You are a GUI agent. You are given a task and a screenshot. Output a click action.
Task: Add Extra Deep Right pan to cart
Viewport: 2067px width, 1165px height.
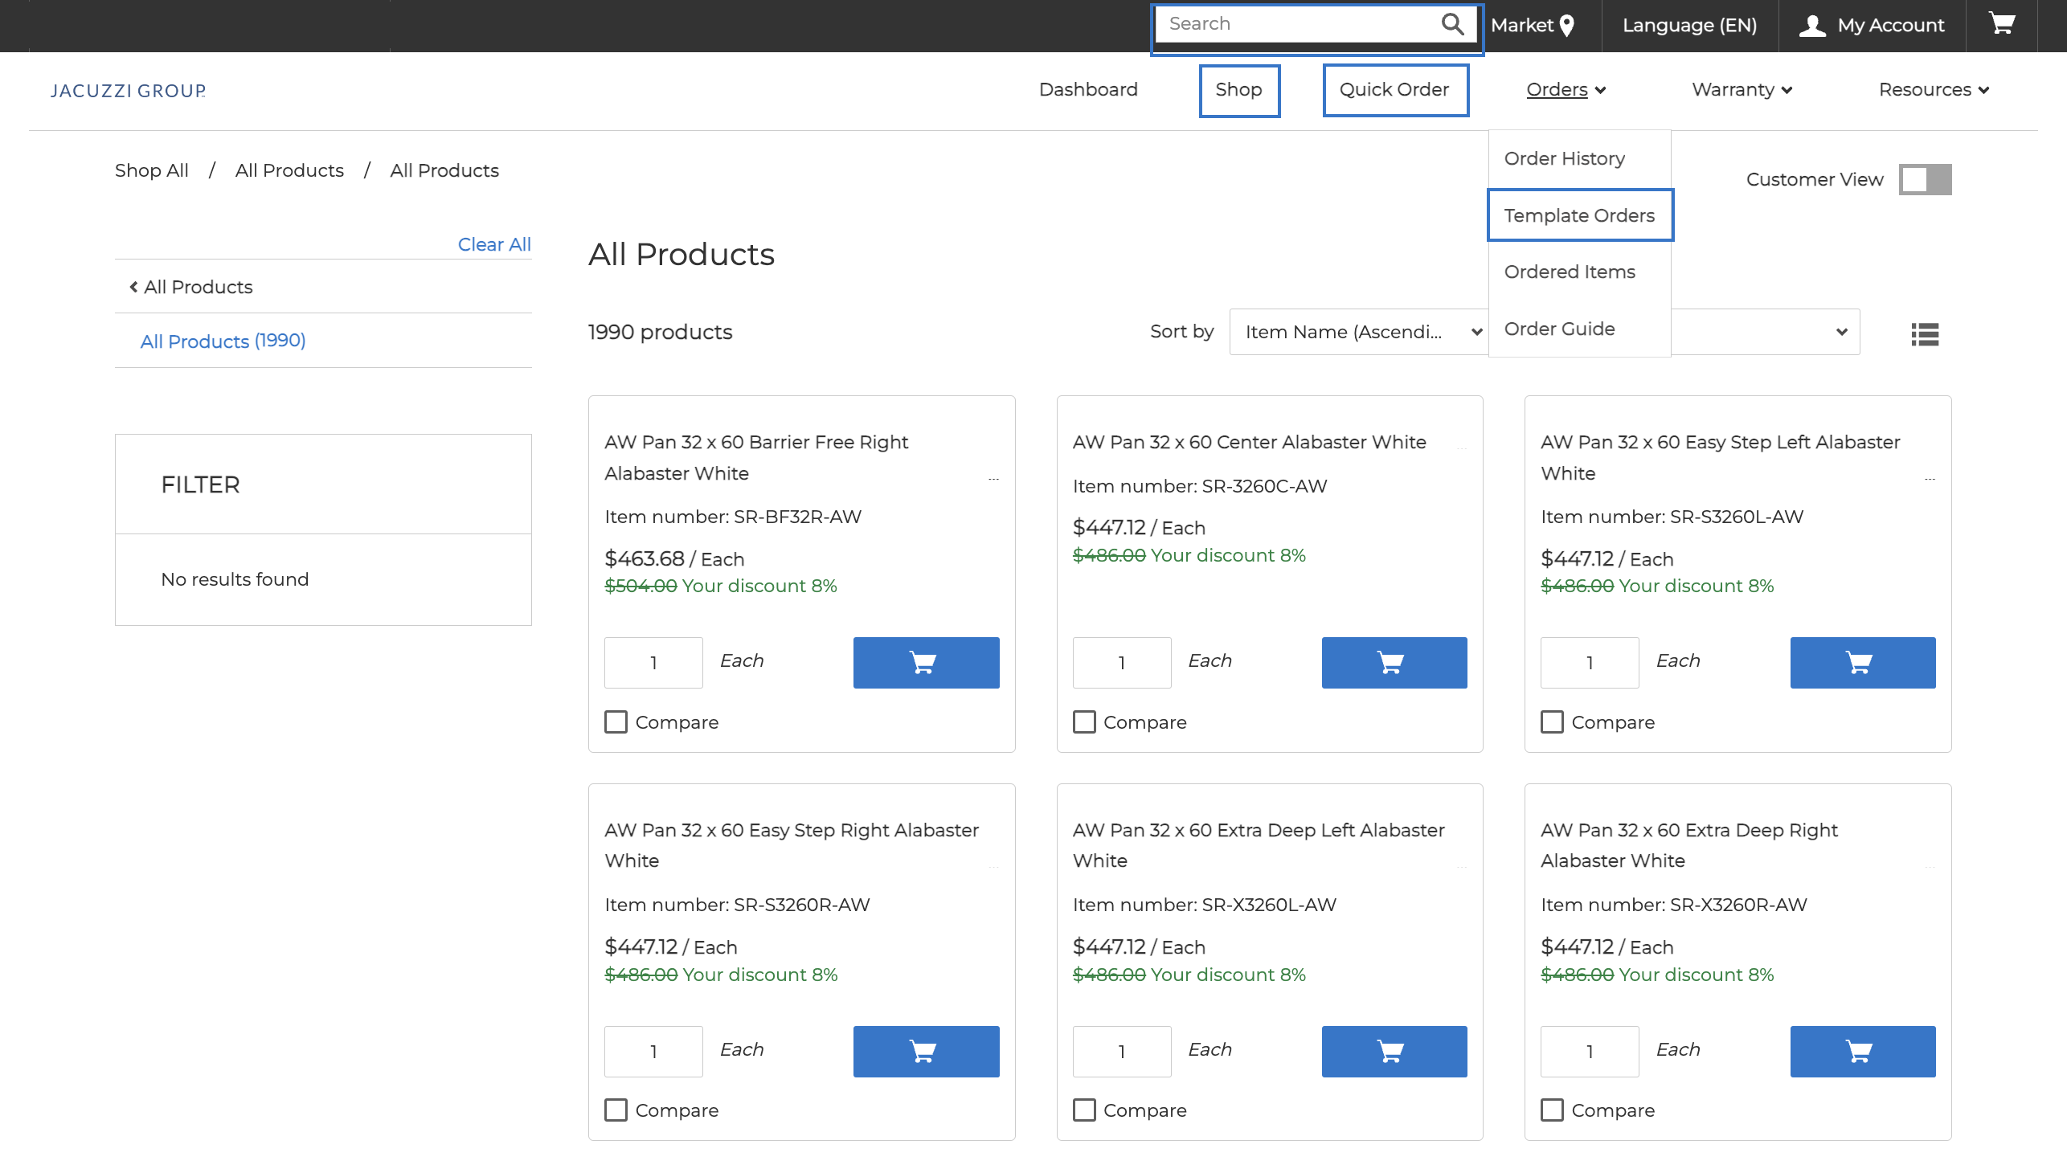[x=1862, y=1051]
